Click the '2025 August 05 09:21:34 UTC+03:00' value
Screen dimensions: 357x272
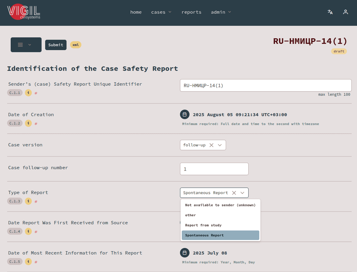pos(240,115)
